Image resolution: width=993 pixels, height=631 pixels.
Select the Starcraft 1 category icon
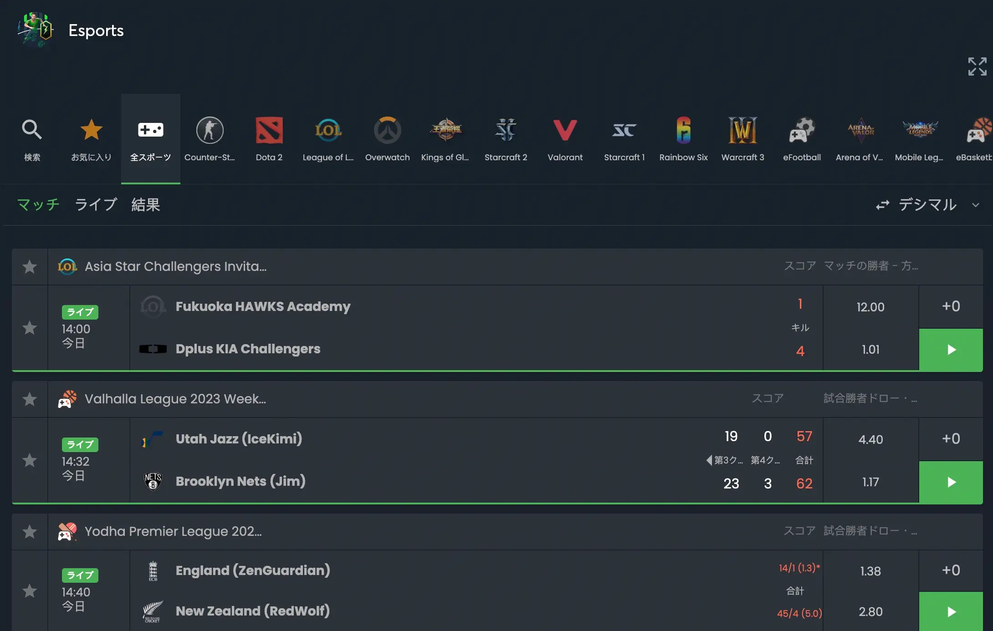click(624, 130)
